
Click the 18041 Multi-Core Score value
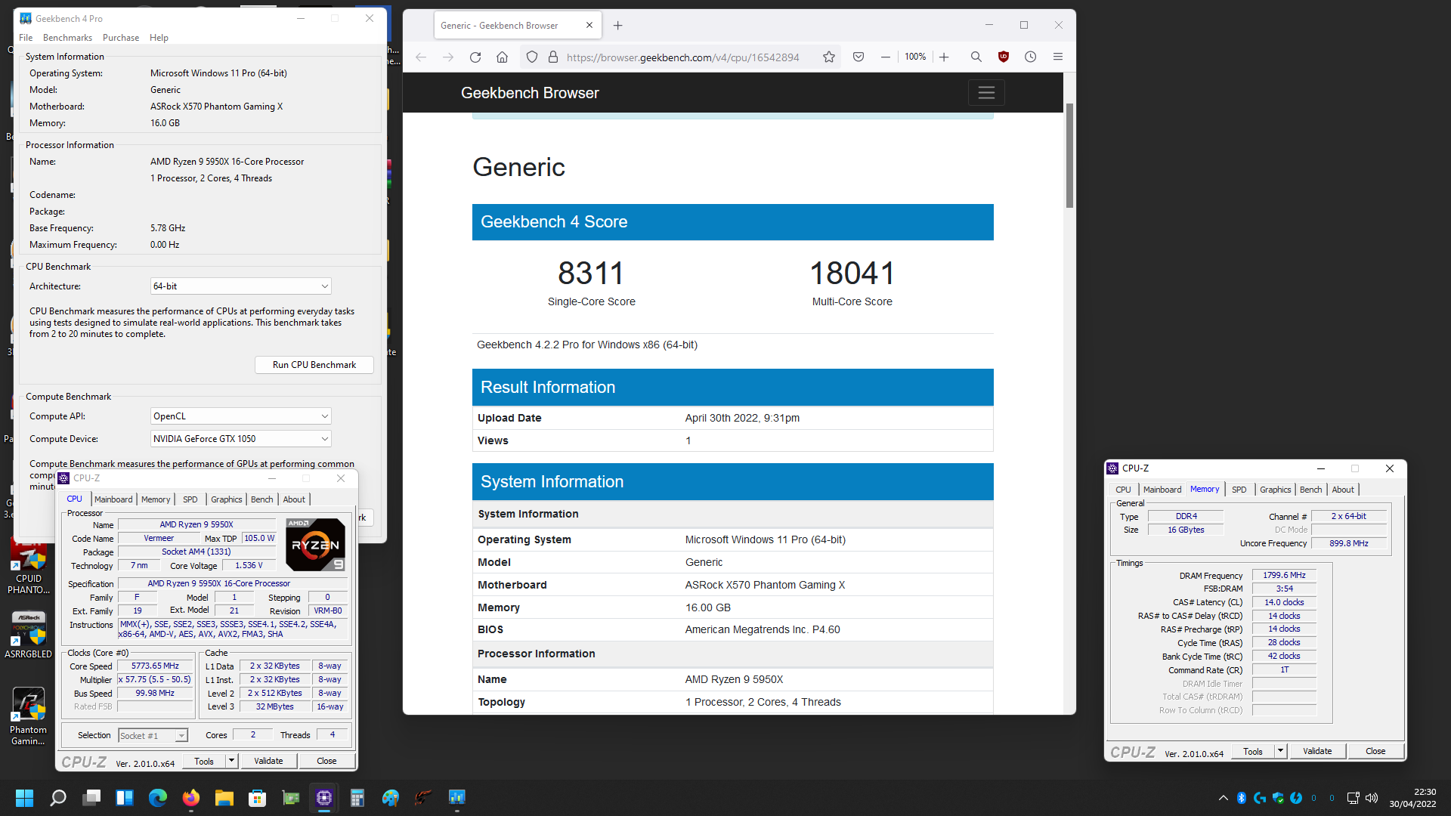pyautogui.click(x=852, y=274)
